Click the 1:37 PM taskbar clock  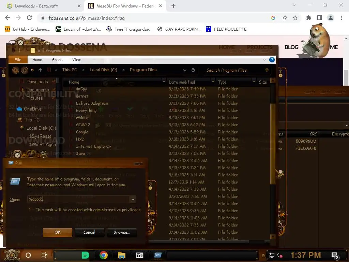pos(306,255)
